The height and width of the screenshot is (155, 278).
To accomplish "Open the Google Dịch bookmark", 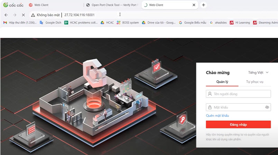I will coord(50,23).
